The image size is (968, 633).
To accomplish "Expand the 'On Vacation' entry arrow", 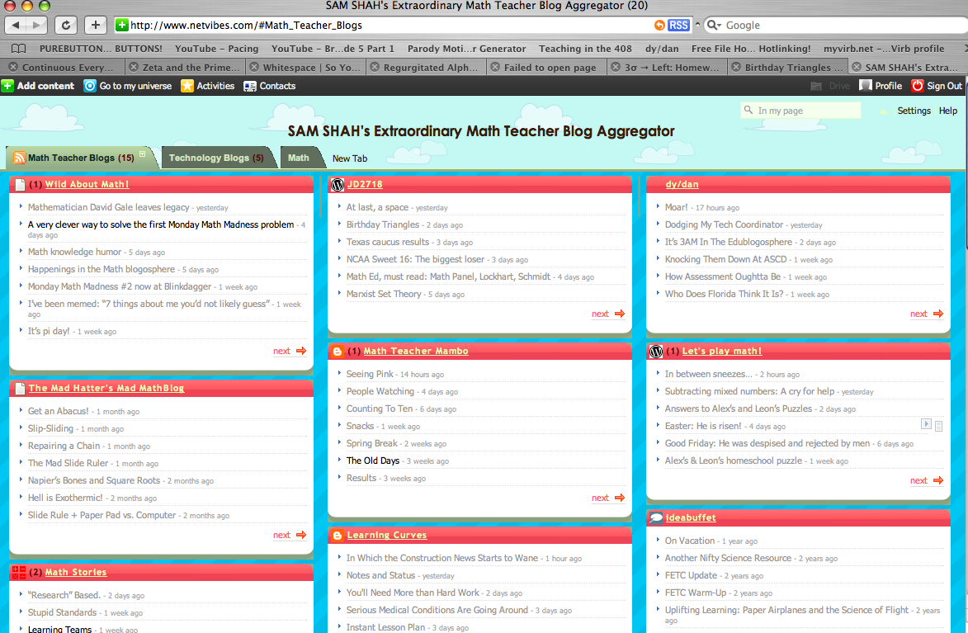I will click(x=657, y=541).
